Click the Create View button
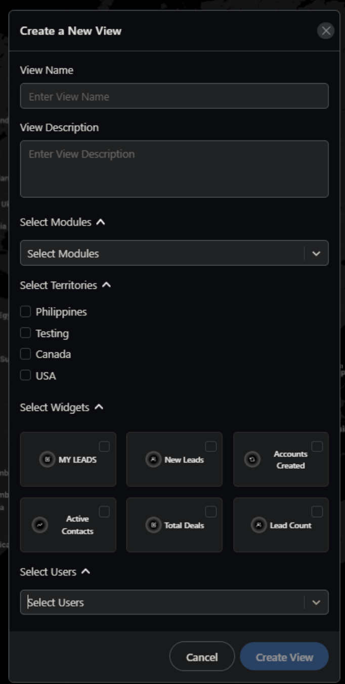The image size is (345, 684). pos(284,657)
